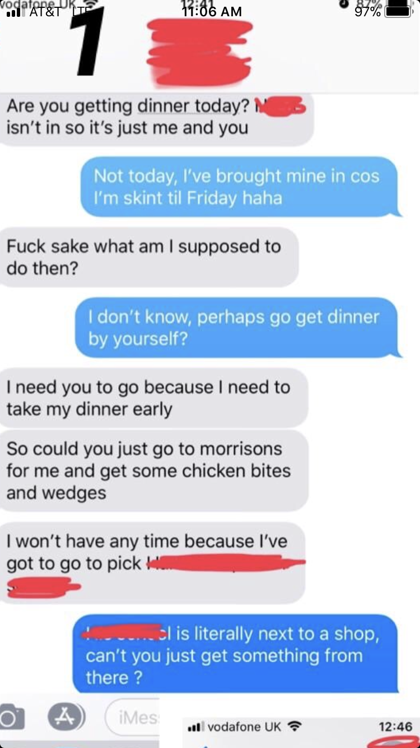Open the App Store apps icon
Viewport: 420px width, 748px height.
[67, 717]
